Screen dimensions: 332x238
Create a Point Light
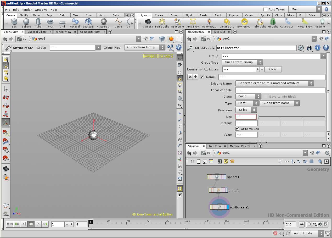pyautogui.click(x=162, y=23)
